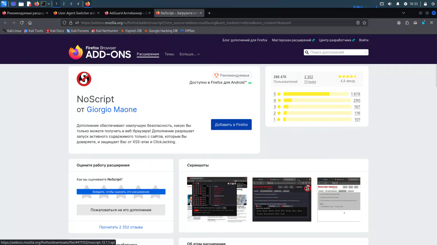Select the Темы navigation item
This screenshot has height=245, width=437.
click(169, 54)
